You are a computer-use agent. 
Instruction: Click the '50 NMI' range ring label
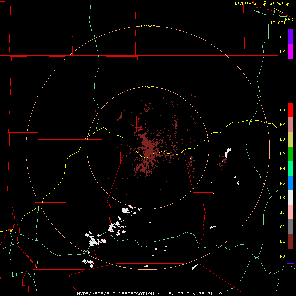(148, 87)
